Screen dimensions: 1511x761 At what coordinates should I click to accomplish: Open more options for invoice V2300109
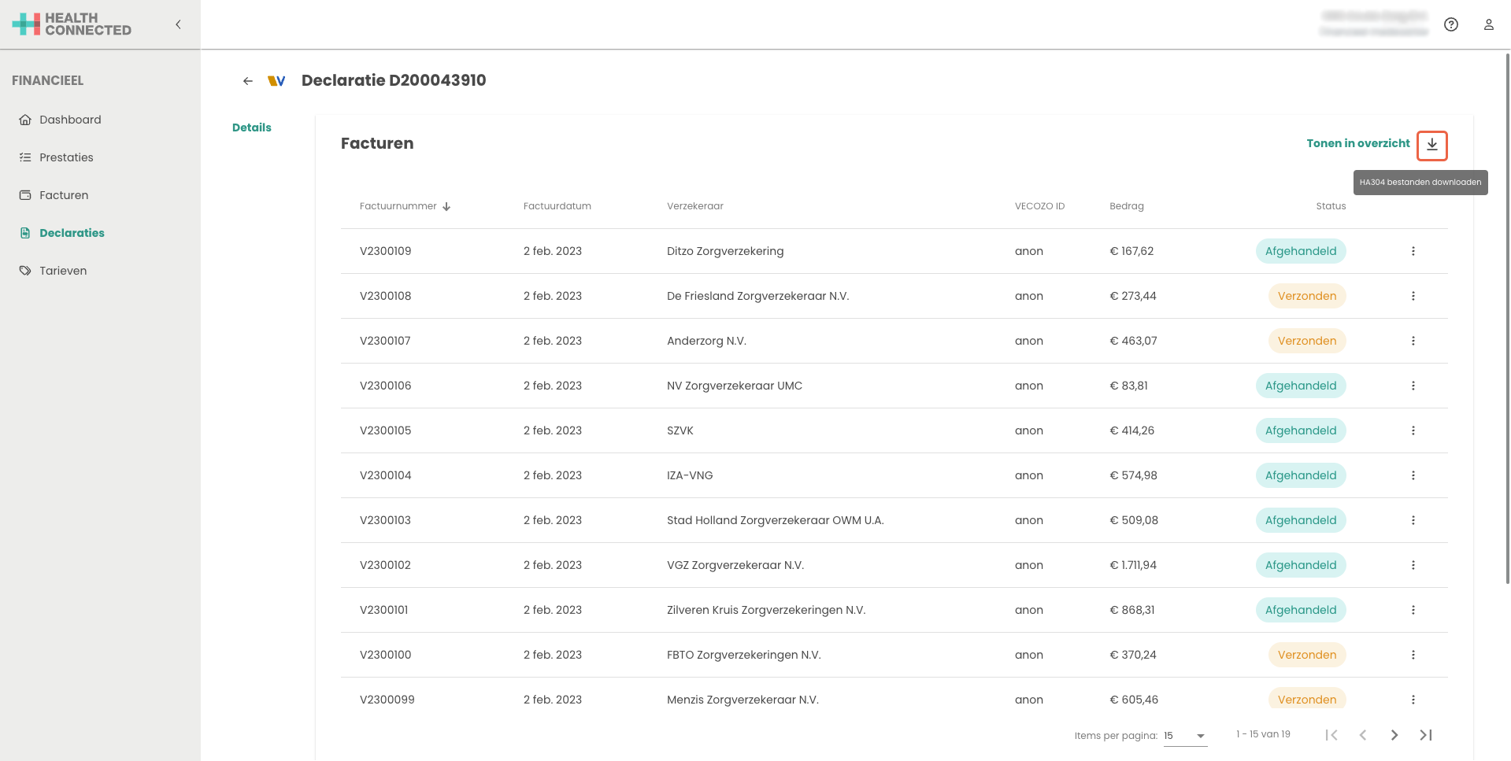coord(1413,251)
